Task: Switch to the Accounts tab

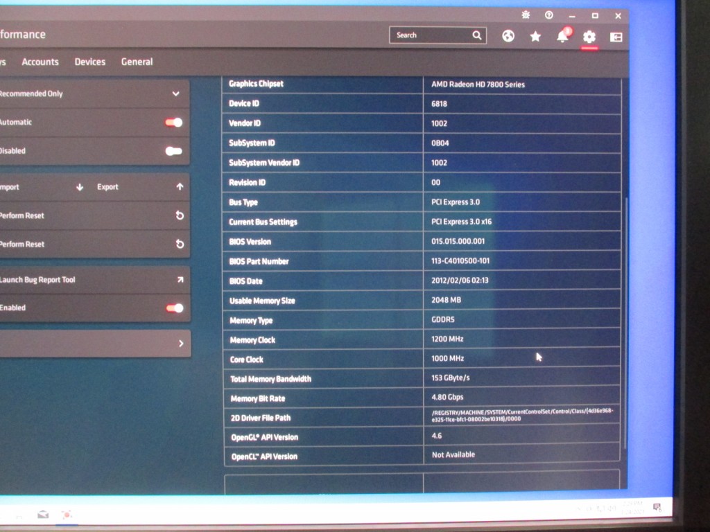Action: (40, 62)
